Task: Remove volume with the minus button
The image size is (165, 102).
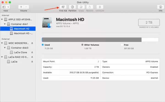Action: pos(26,7)
